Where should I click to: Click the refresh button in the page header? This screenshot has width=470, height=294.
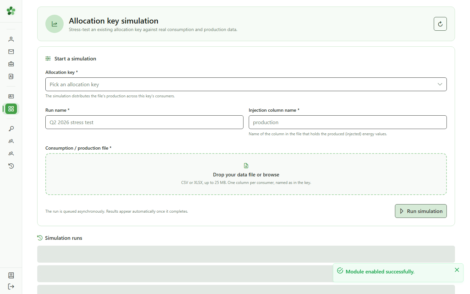pyautogui.click(x=440, y=24)
